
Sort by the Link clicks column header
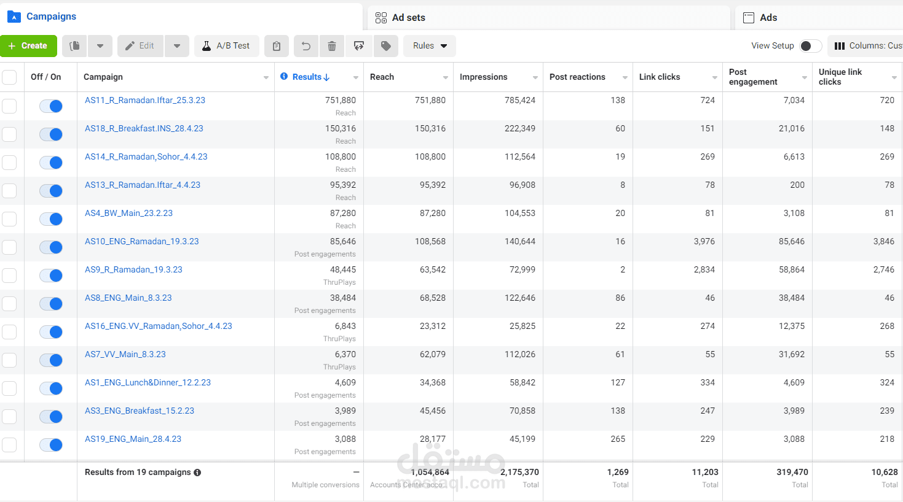pyautogui.click(x=660, y=77)
